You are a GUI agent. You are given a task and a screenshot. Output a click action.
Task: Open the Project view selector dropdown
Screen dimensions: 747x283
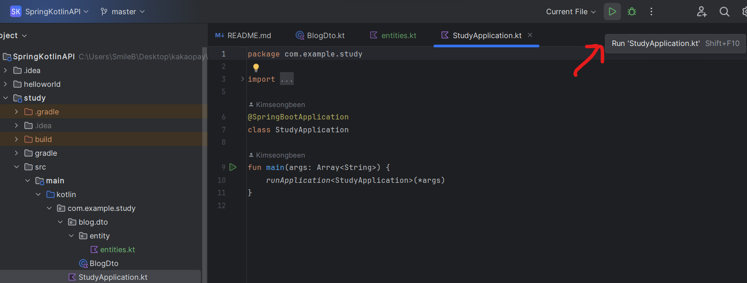click(13, 35)
